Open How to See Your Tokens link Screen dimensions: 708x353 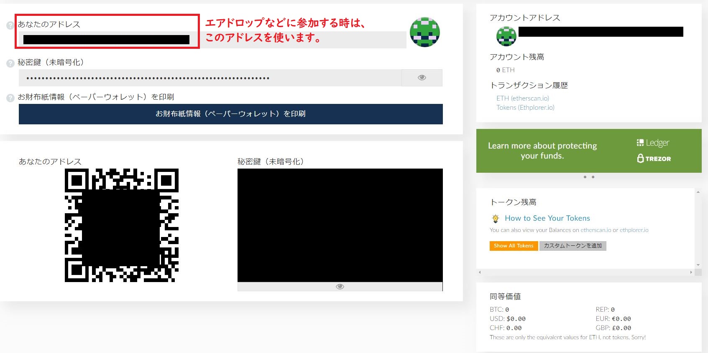click(x=547, y=218)
